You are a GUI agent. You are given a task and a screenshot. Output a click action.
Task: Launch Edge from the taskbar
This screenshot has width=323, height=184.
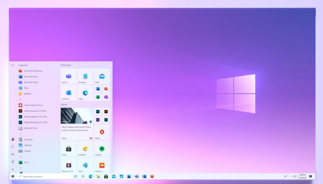click(x=90, y=176)
